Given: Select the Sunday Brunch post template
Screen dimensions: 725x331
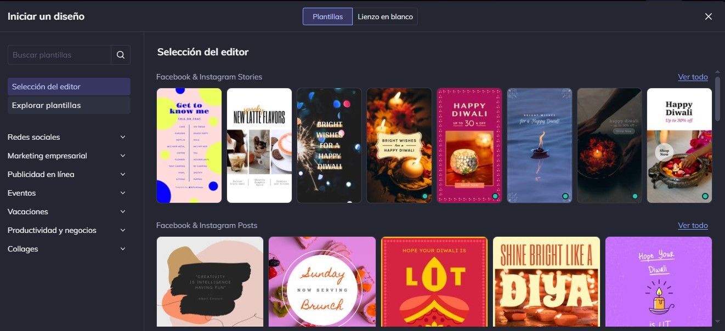Looking at the screenshot, I should click(322, 282).
